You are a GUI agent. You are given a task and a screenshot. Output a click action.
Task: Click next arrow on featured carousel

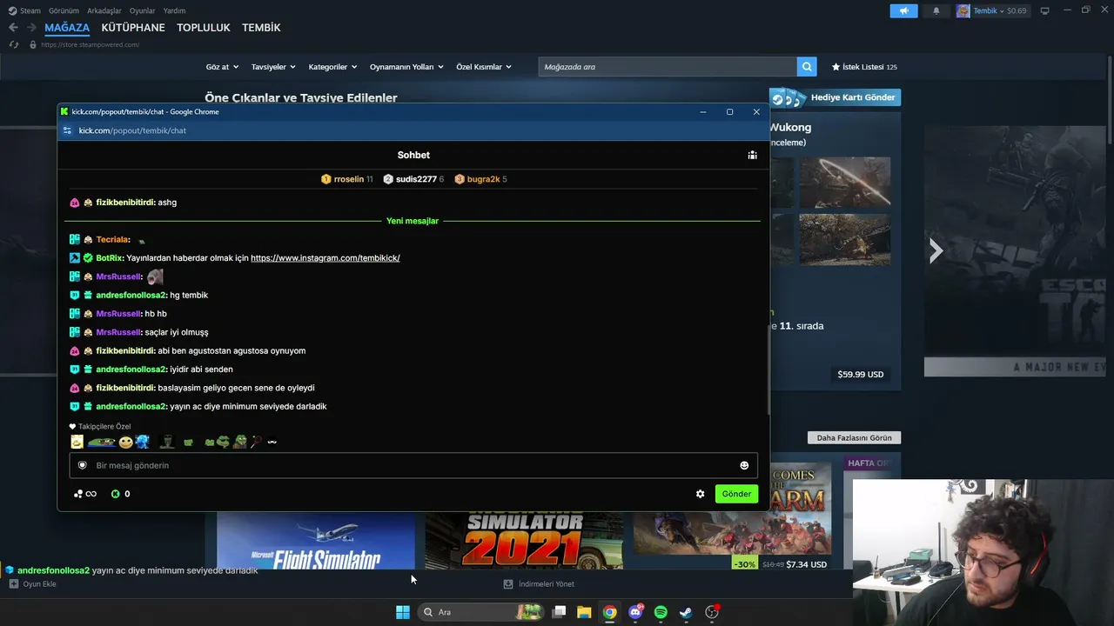(936, 251)
